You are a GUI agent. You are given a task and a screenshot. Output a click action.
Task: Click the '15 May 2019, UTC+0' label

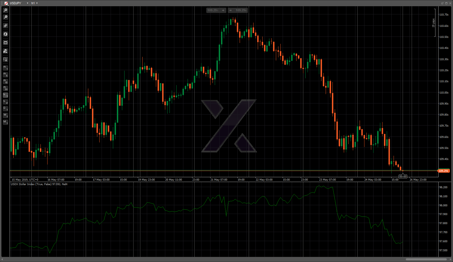pos(25,180)
